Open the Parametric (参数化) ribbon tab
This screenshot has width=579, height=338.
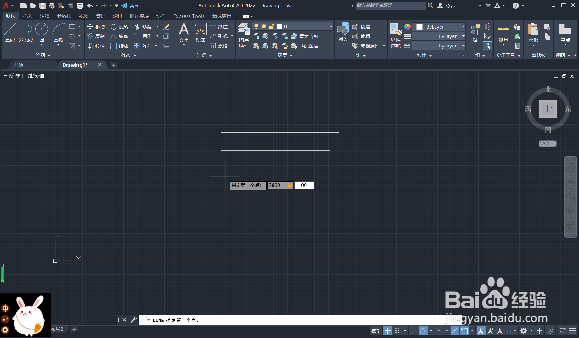[64, 16]
